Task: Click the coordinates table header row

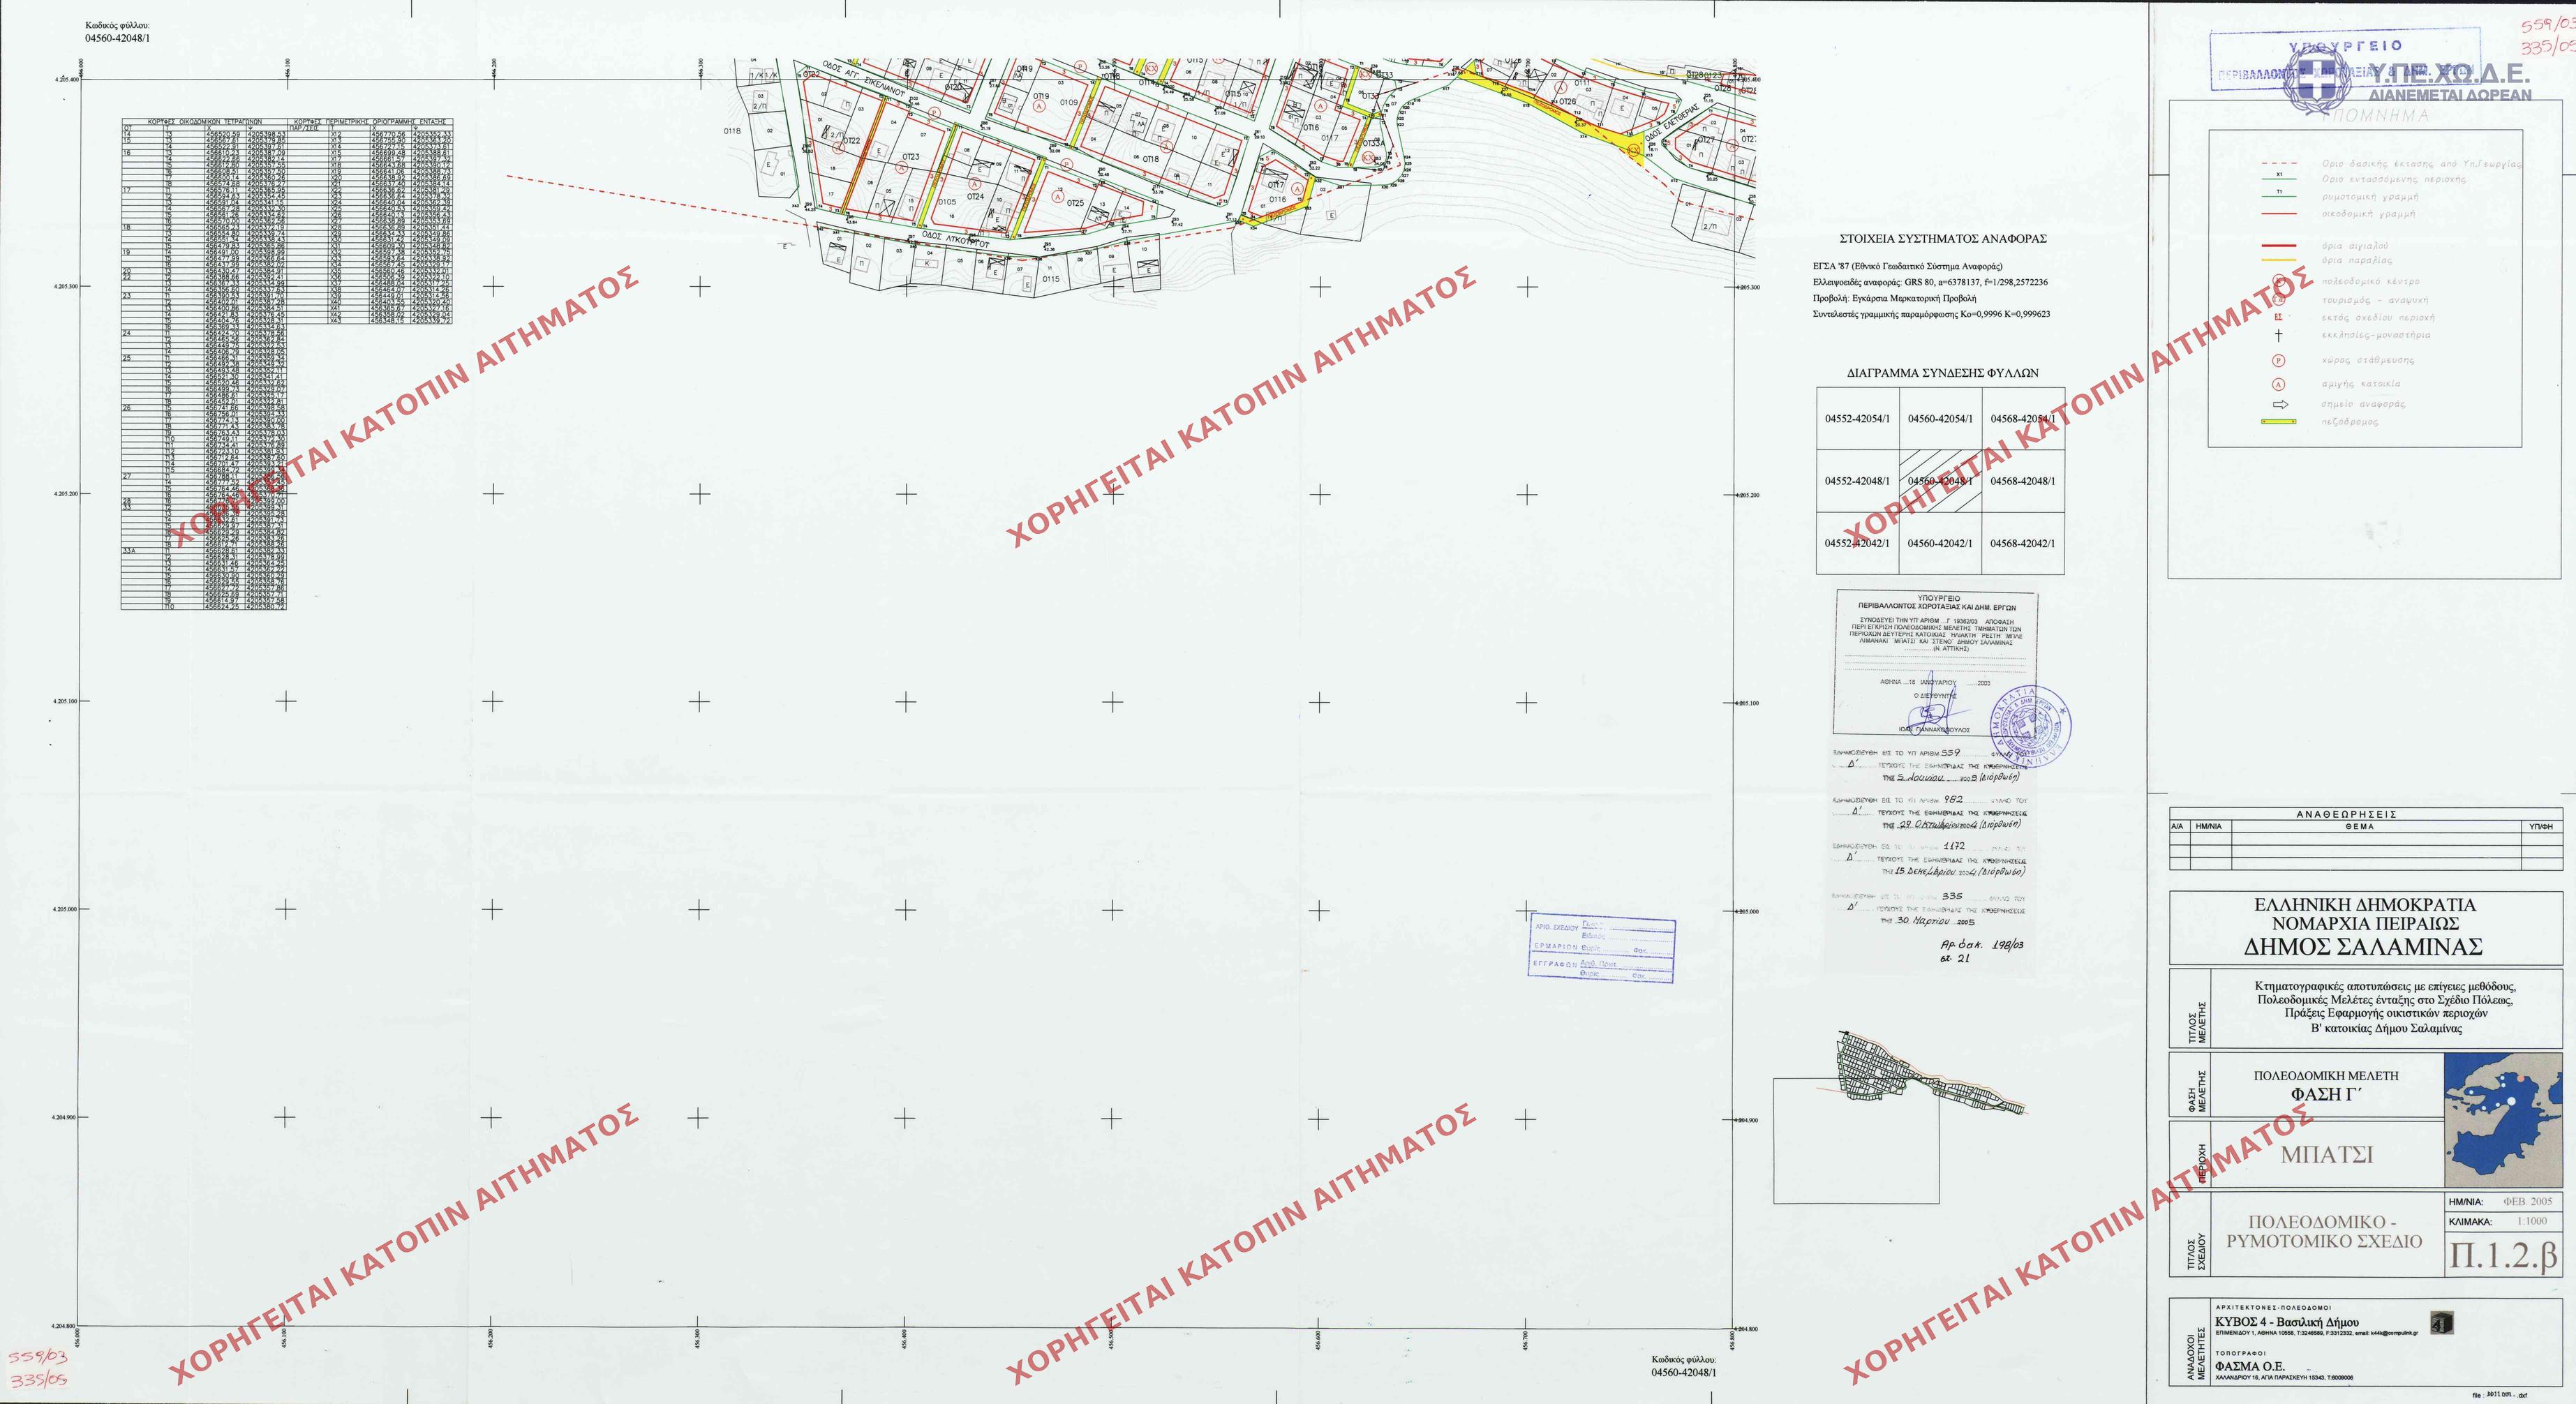Action: click(x=204, y=122)
